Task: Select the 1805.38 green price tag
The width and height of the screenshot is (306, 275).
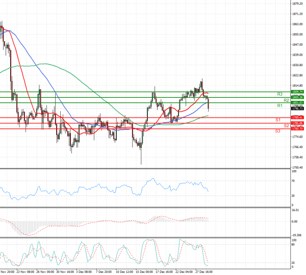Action: click(297, 97)
